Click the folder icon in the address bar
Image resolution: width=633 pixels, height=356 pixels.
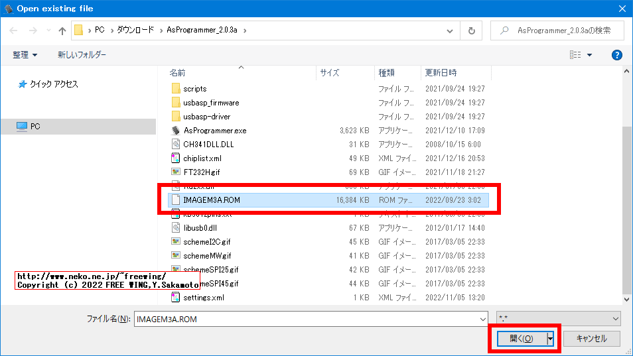pos(79,30)
